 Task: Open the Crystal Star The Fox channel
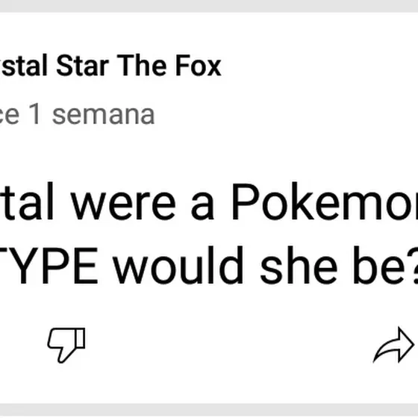tap(110, 66)
